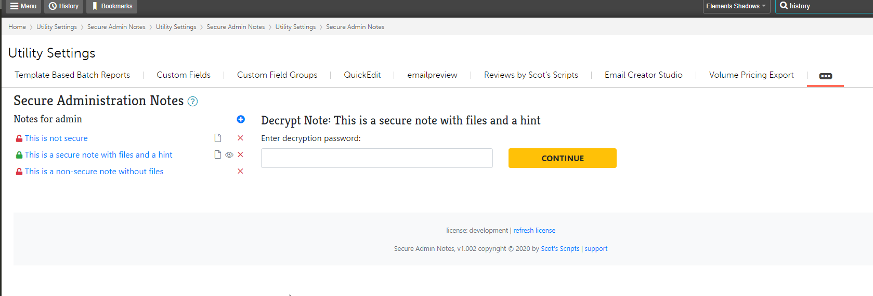Delete the secure note with files and hint
This screenshot has width=873, height=296.
click(x=240, y=154)
